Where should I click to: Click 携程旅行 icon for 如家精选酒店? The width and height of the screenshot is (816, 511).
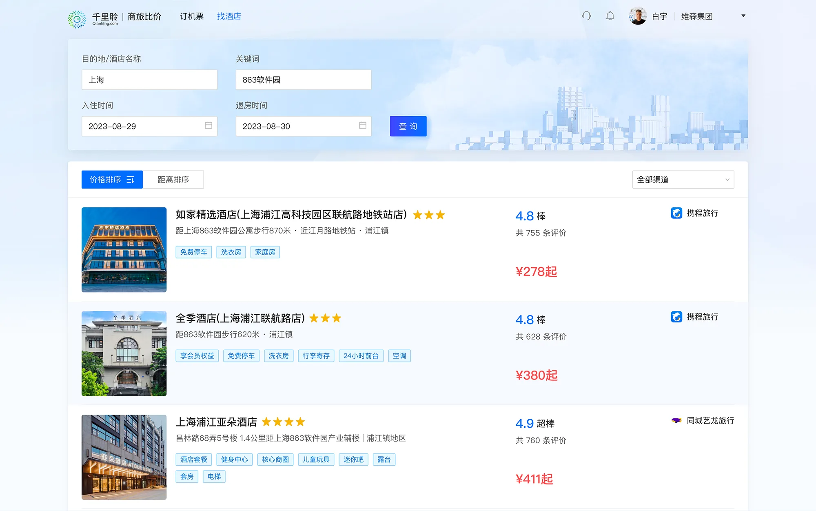676,213
